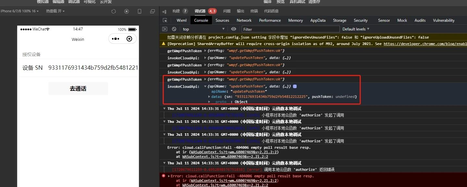Select the Audits tab
Viewport: 467px width, 187px height.
pyautogui.click(x=420, y=20)
